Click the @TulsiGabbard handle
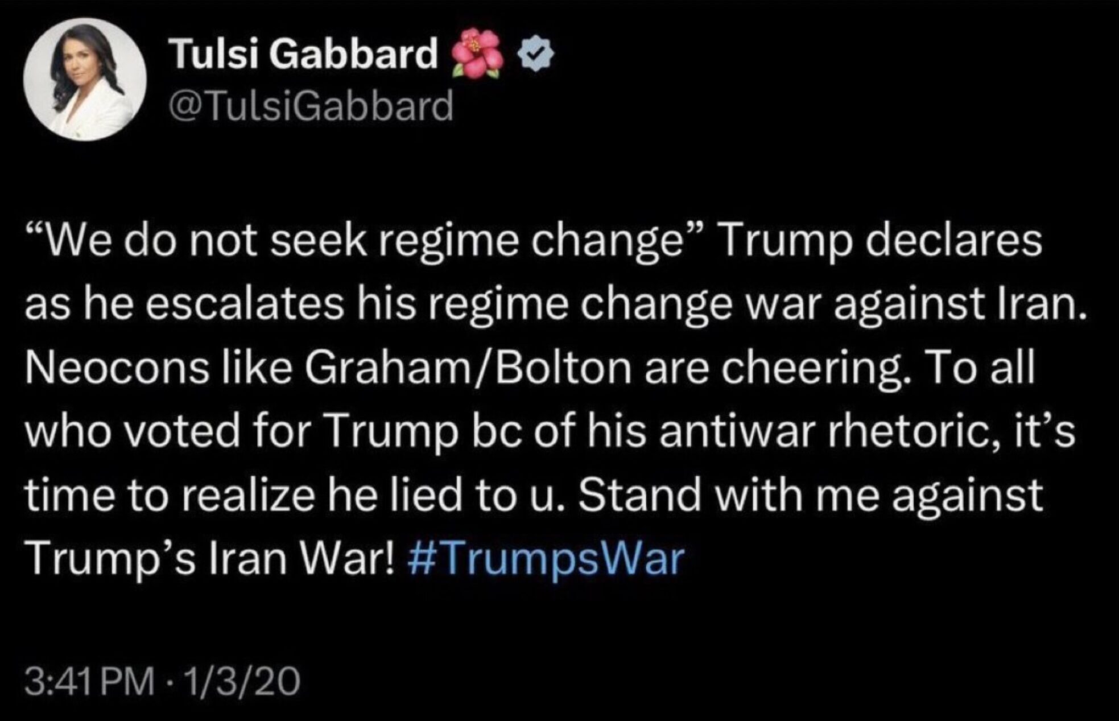1119x721 pixels. tap(311, 106)
